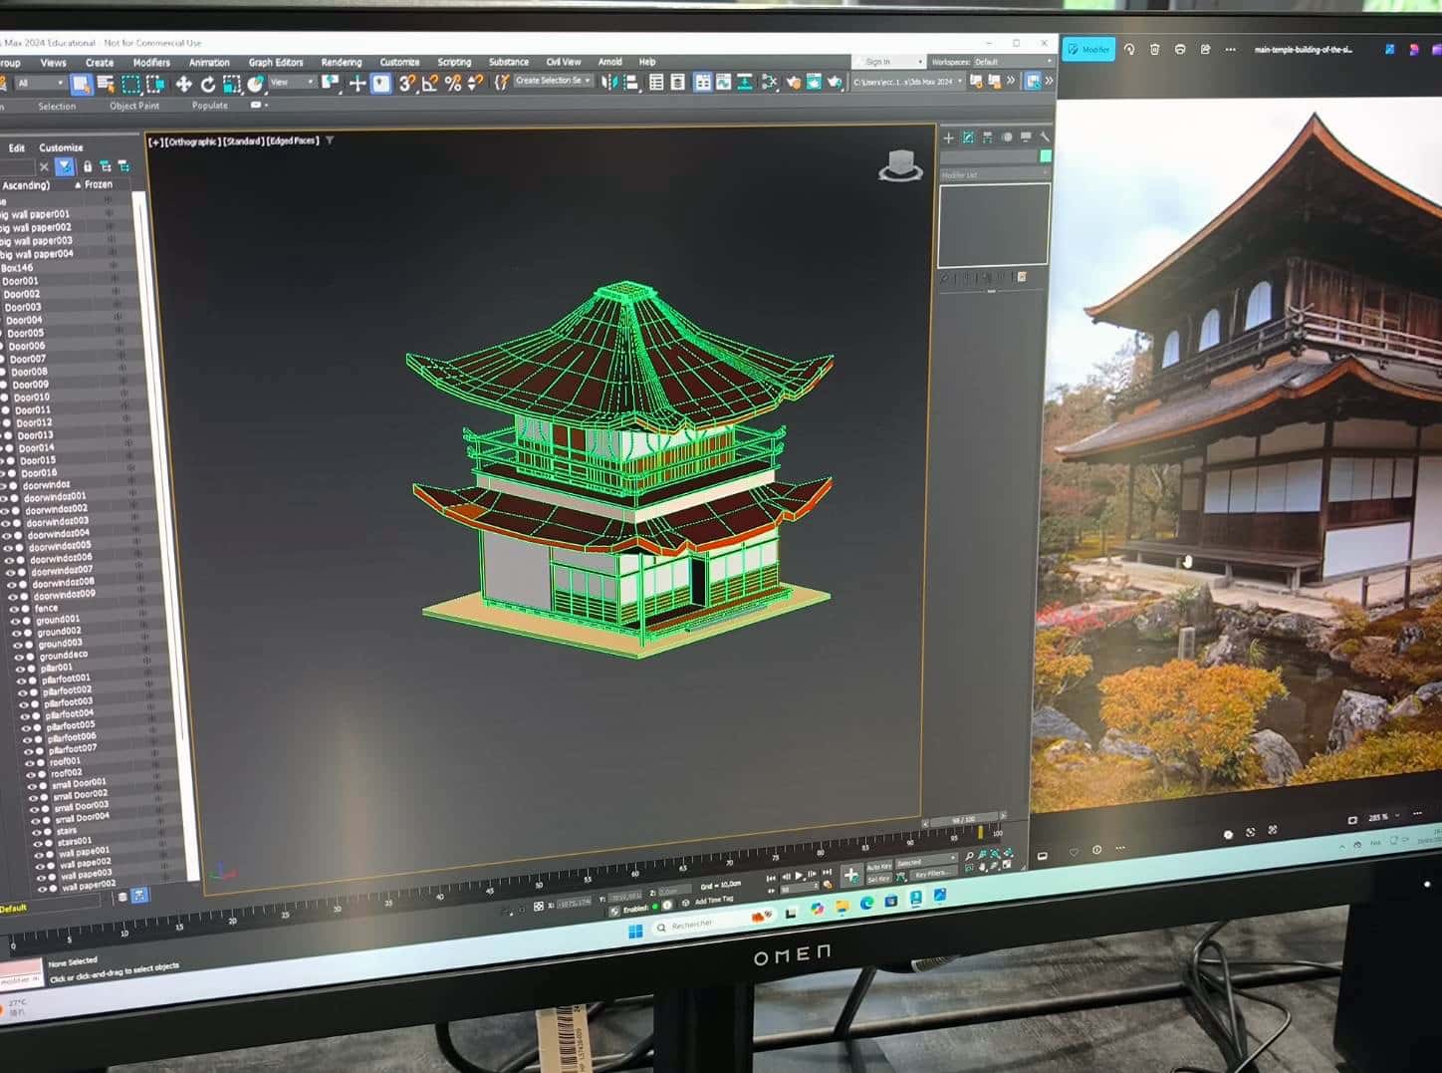Toggle 3D Snaps in main toolbar
The image size is (1442, 1073).
point(406,84)
